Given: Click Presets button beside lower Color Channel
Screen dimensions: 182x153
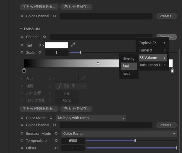Looking at the screenshot, I should (x=166, y=125).
